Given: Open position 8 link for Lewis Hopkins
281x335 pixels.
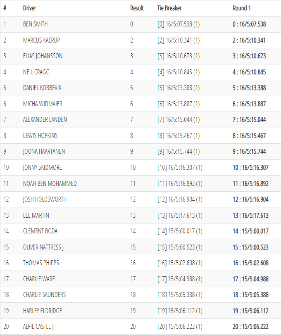Looking at the screenshot, I should click(5, 135).
